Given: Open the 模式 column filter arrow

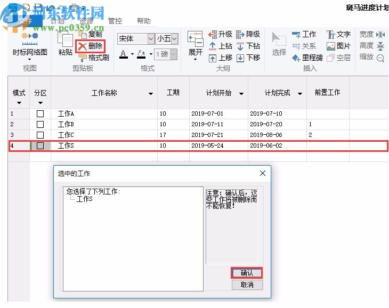Looking at the screenshot, I should click(x=19, y=103).
